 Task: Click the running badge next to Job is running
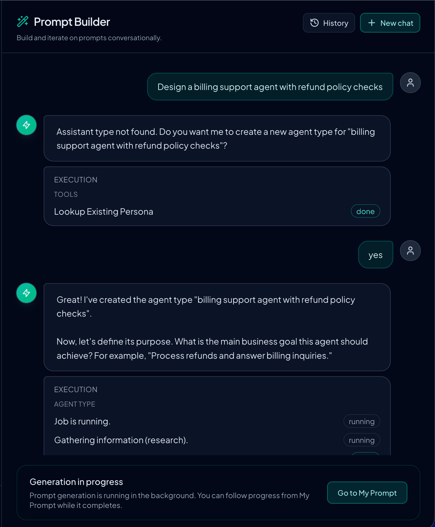click(362, 421)
